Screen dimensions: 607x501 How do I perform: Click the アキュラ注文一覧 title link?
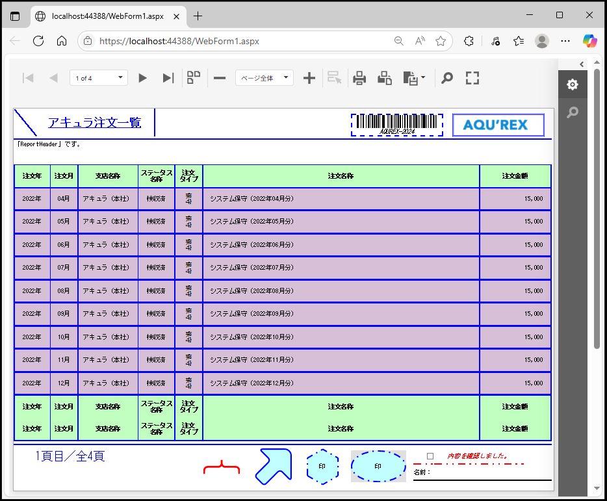point(94,122)
